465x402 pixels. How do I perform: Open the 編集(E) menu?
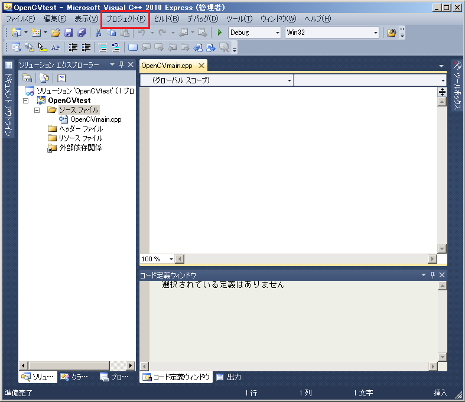pos(55,19)
